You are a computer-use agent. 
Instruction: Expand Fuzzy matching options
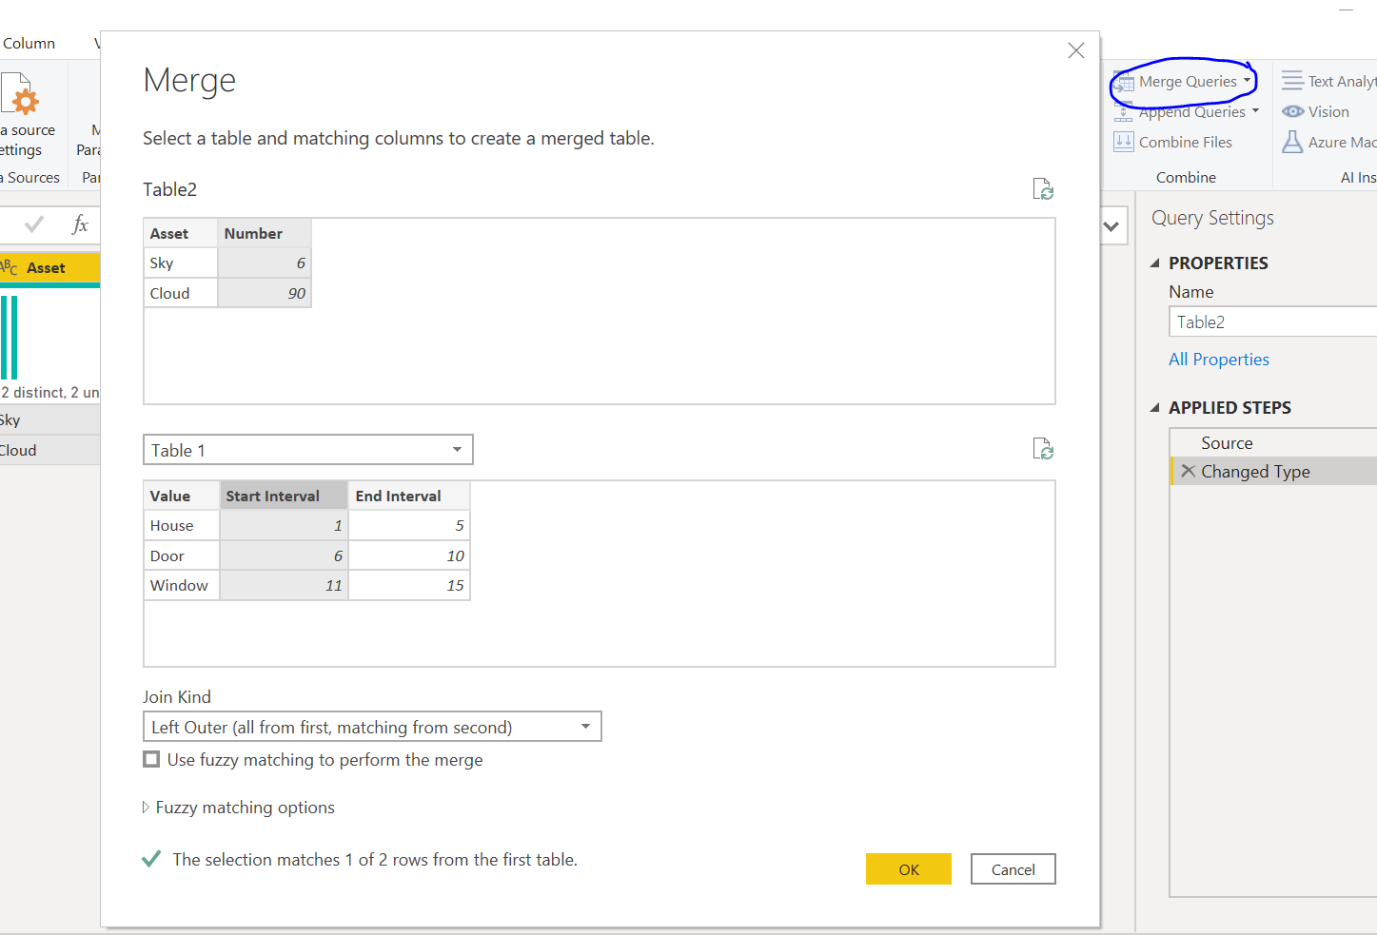[239, 808]
